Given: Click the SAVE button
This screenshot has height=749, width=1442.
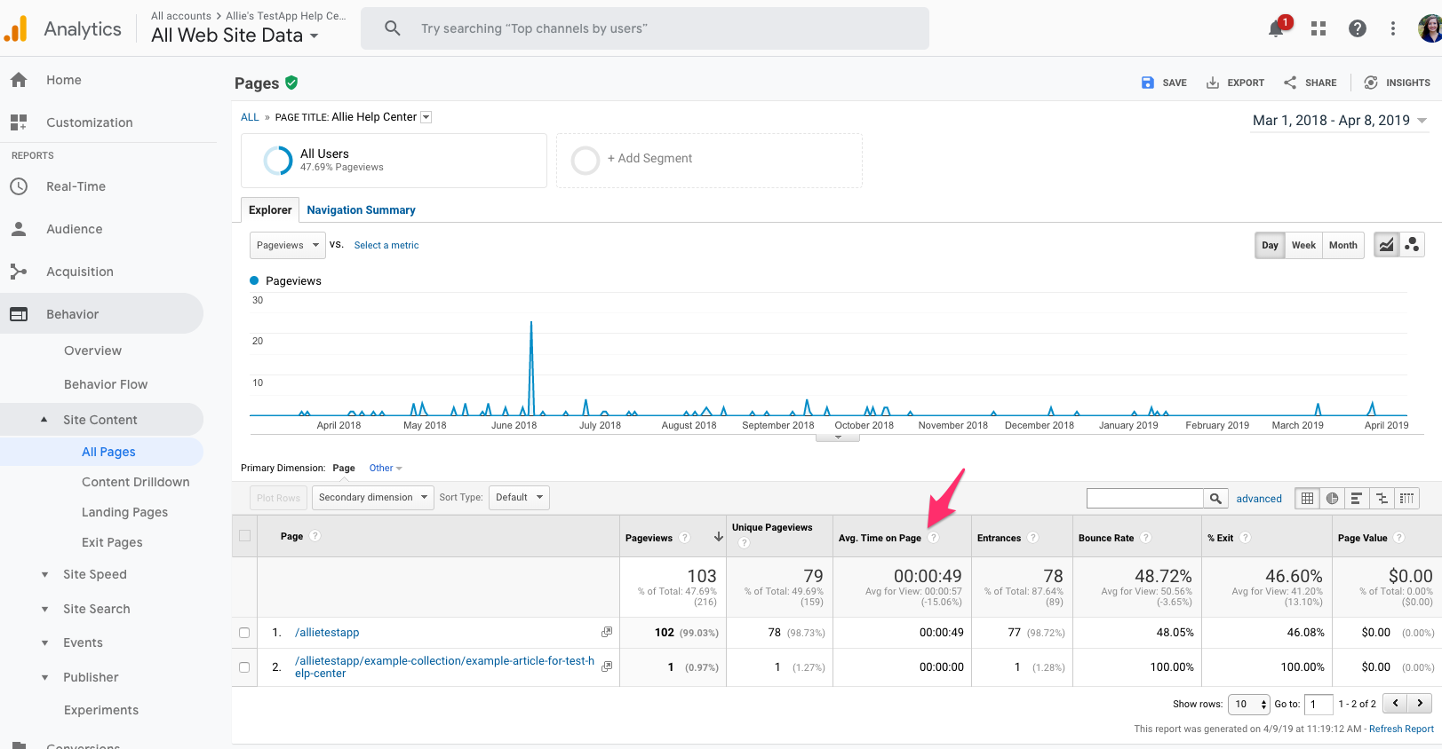Looking at the screenshot, I should click(1164, 83).
